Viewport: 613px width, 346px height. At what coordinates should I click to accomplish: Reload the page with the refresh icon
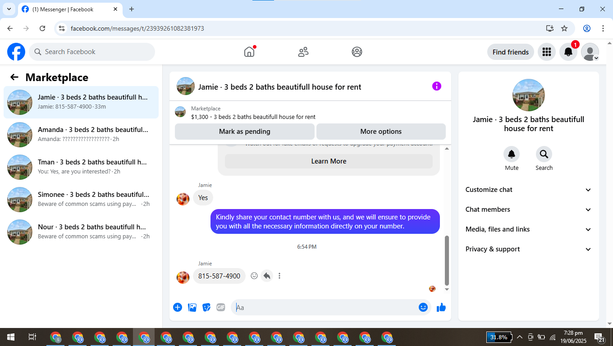coord(42,28)
